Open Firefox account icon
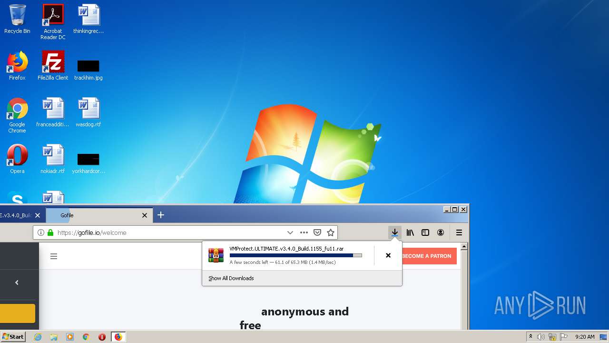Viewport: 609px width, 343px height. pos(441,232)
